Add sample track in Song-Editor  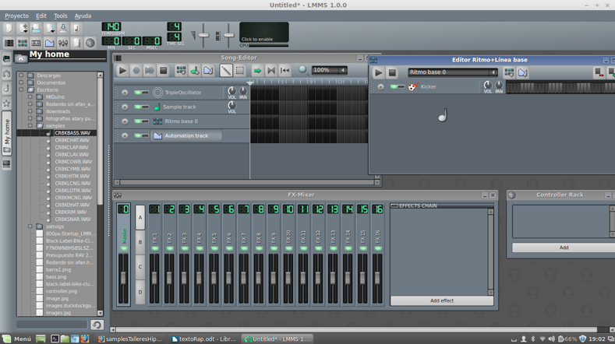(x=195, y=71)
